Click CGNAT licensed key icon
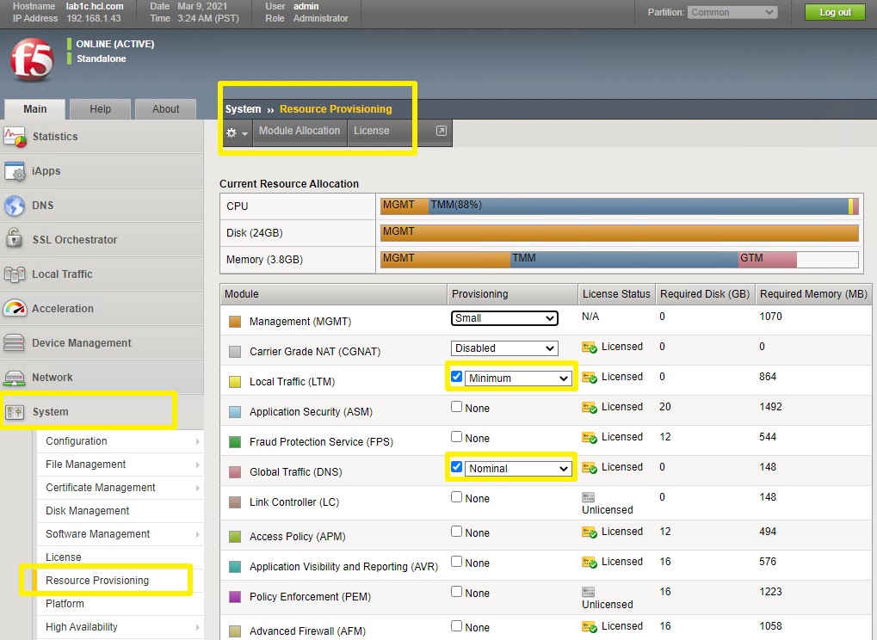 tap(589, 348)
